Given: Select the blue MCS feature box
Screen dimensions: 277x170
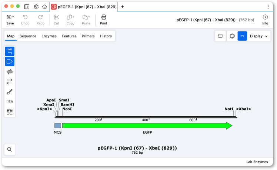Looking at the screenshot, I should tap(58, 126).
